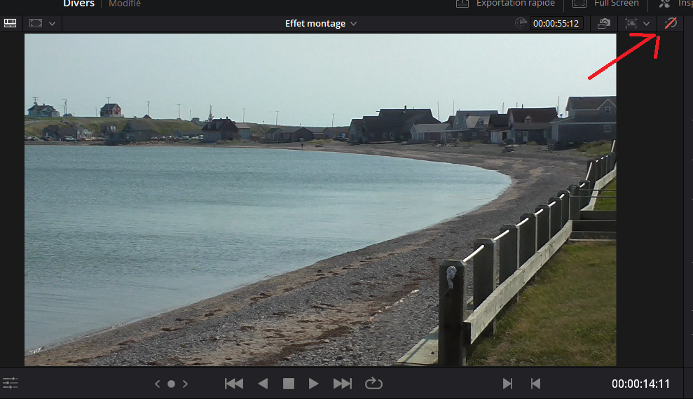693x399 pixels.
Task: Stop playback
Action: point(288,384)
